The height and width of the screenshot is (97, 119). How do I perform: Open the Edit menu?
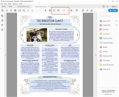(x=6, y=4)
